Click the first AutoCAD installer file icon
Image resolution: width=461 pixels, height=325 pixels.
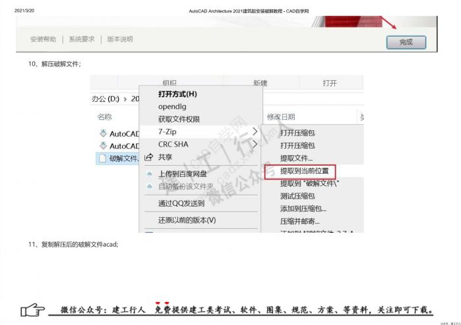(x=103, y=134)
